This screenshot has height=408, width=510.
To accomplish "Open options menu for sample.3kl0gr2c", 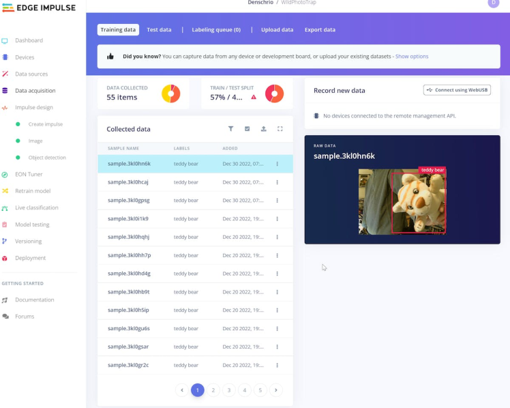I will click(277, 365).
